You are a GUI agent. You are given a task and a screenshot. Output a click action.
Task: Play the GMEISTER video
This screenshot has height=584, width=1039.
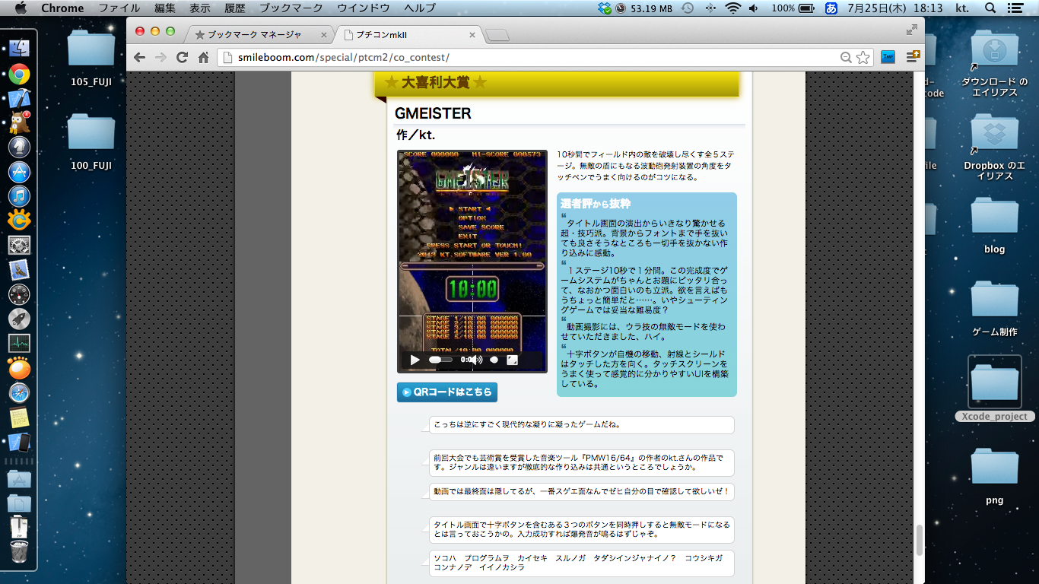click(x=415, y=360)
